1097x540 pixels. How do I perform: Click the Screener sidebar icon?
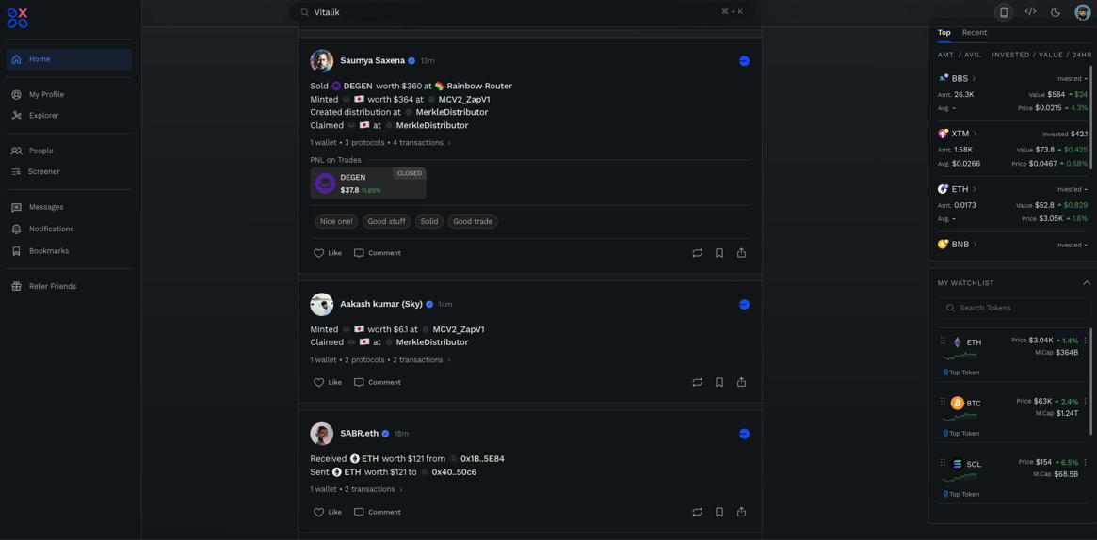pos(16,172)
